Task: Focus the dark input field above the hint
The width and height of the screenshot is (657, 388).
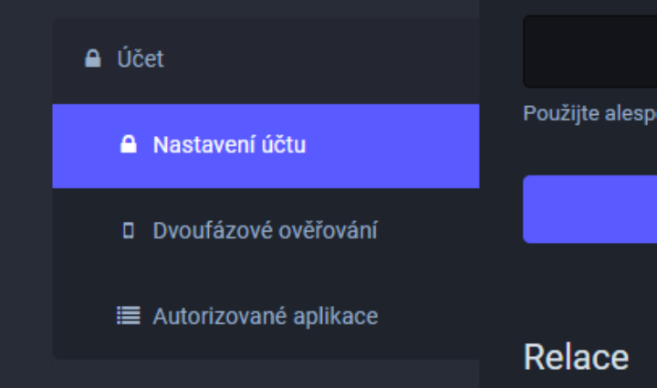Action: point(589,51)
